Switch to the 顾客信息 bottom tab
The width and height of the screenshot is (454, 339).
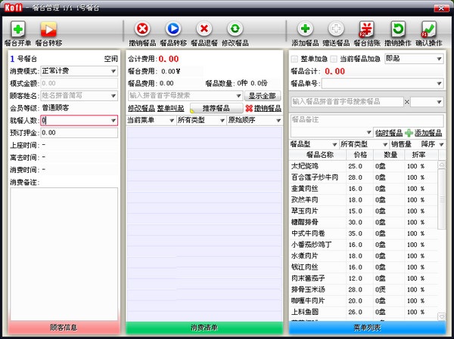64,328
